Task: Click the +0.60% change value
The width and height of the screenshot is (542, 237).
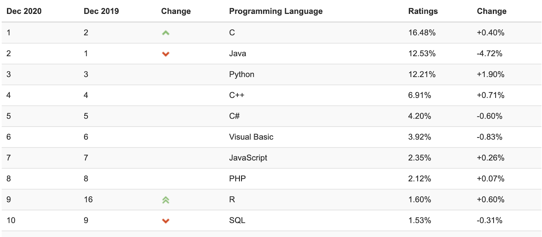Action: click(491, 200)
